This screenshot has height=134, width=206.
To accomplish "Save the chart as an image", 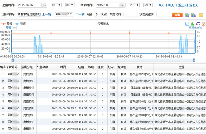I will pyautogui.click(x=203, y=24).
